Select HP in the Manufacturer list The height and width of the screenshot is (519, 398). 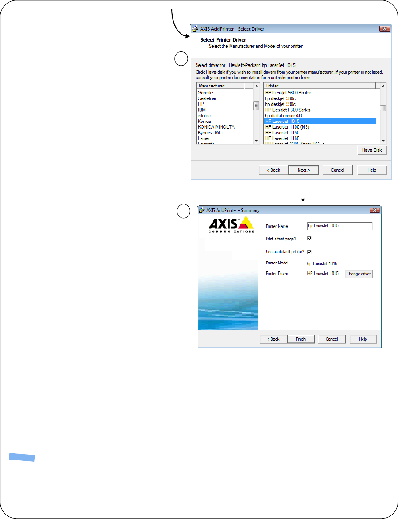tap(201, 104)
